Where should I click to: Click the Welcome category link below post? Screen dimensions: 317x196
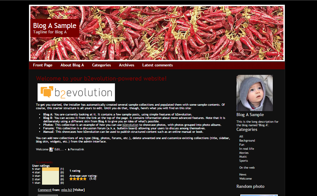tap(42, 149)
